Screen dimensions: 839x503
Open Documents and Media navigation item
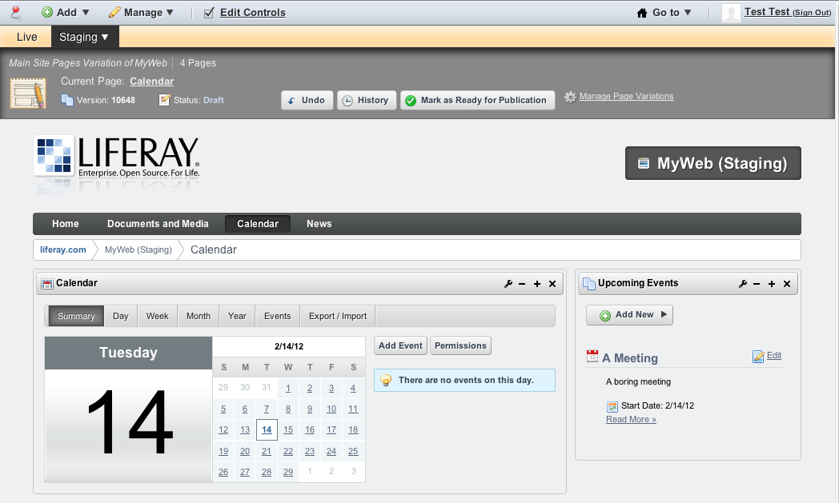coord(158,224)
